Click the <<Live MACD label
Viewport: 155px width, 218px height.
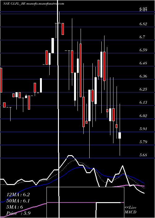[131, 210]
